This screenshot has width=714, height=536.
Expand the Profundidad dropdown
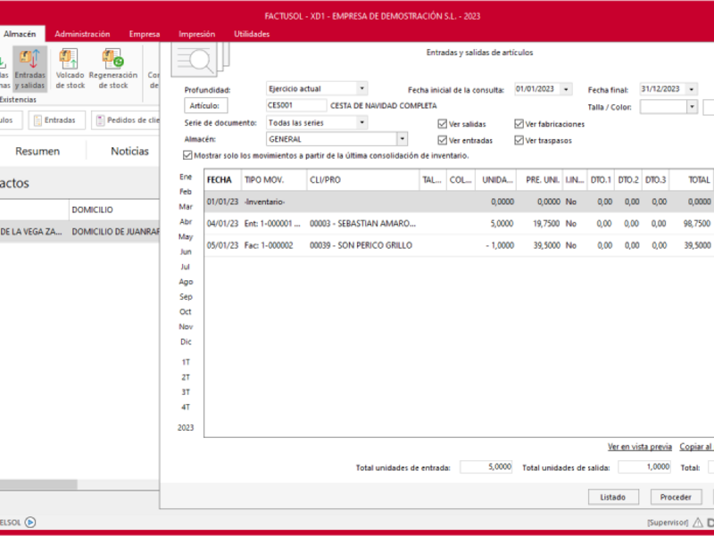point(361,89)
